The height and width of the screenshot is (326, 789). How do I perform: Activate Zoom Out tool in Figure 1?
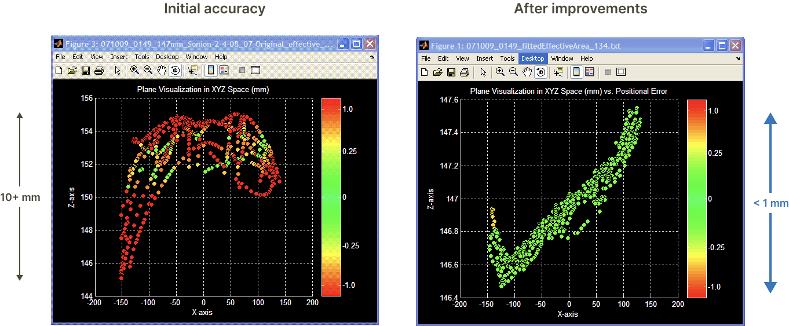(513, 72)
